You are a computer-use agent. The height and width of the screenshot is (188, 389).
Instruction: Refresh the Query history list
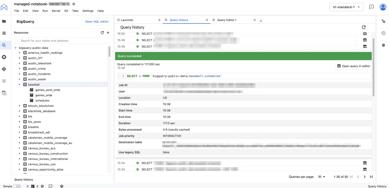point(364,28)
